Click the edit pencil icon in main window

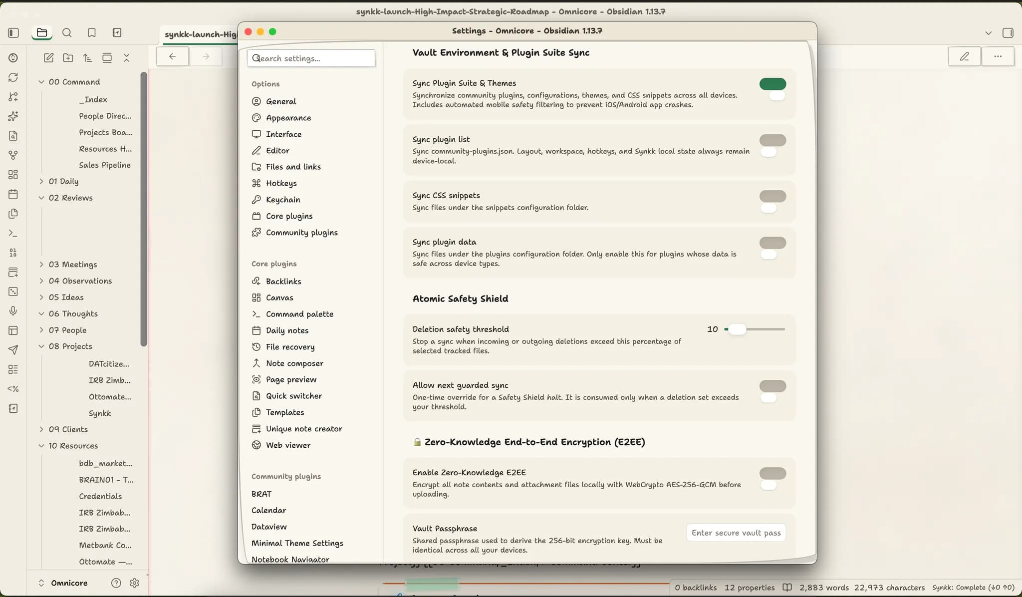(x=964, y=56)
